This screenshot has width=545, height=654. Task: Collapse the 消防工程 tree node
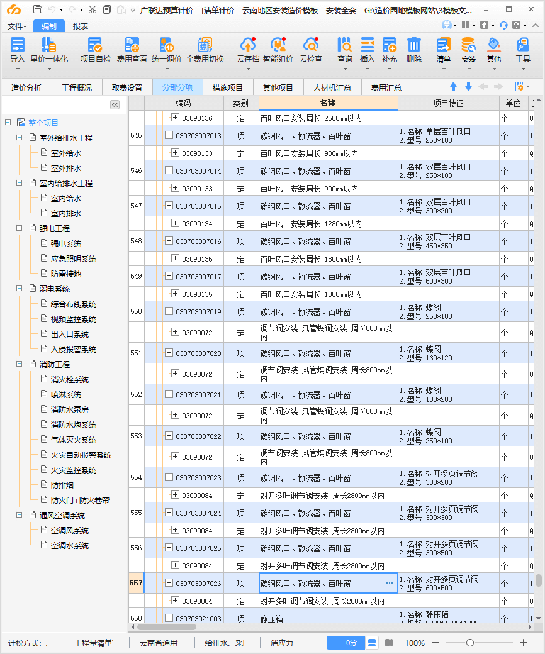coord(20,364)
